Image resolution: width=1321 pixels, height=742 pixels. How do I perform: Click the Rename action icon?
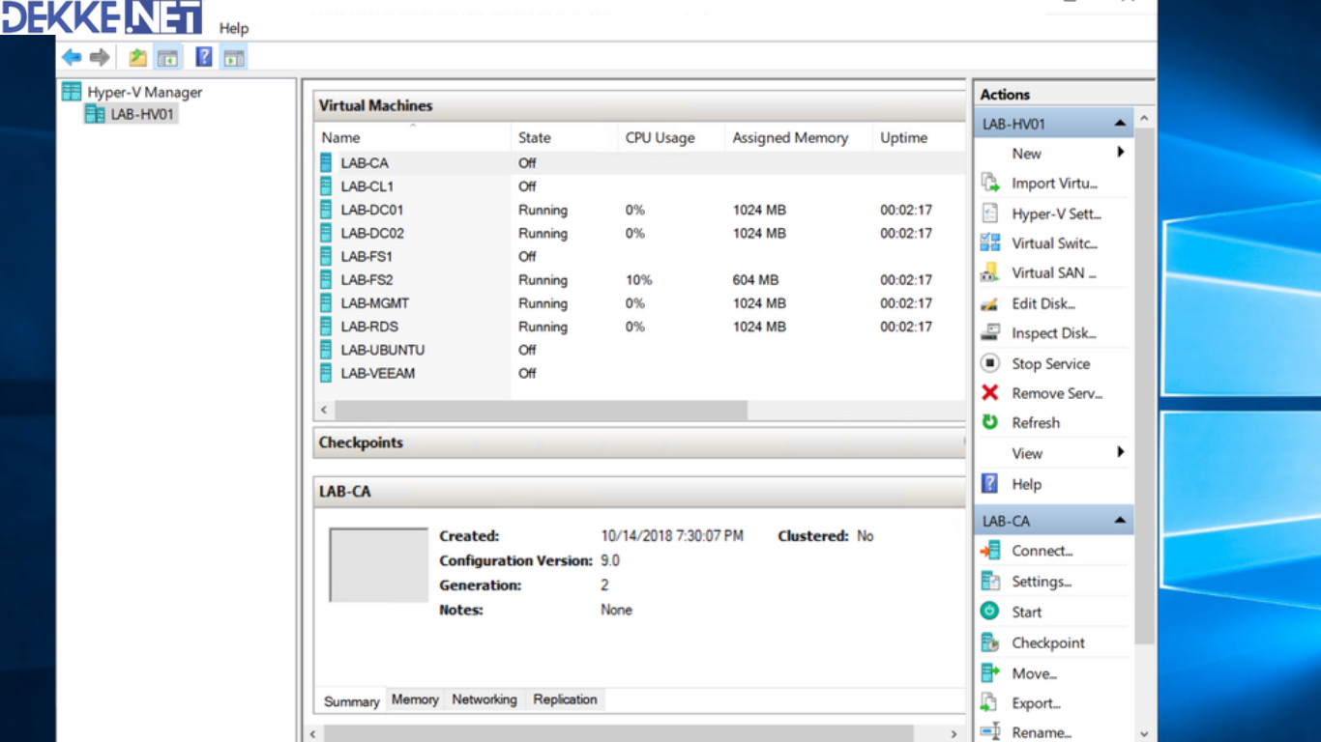(x=989, y=731)
